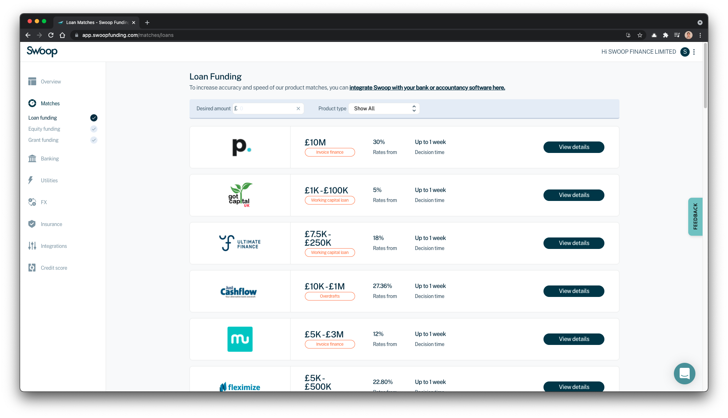This screenshot has width=728, height=418.
Task: Clear the Desired amount field
Action: 298,108
